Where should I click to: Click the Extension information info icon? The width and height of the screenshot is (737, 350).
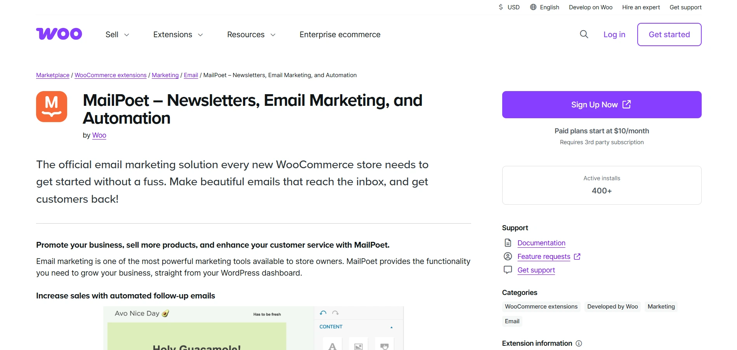(x=579, y=343)
